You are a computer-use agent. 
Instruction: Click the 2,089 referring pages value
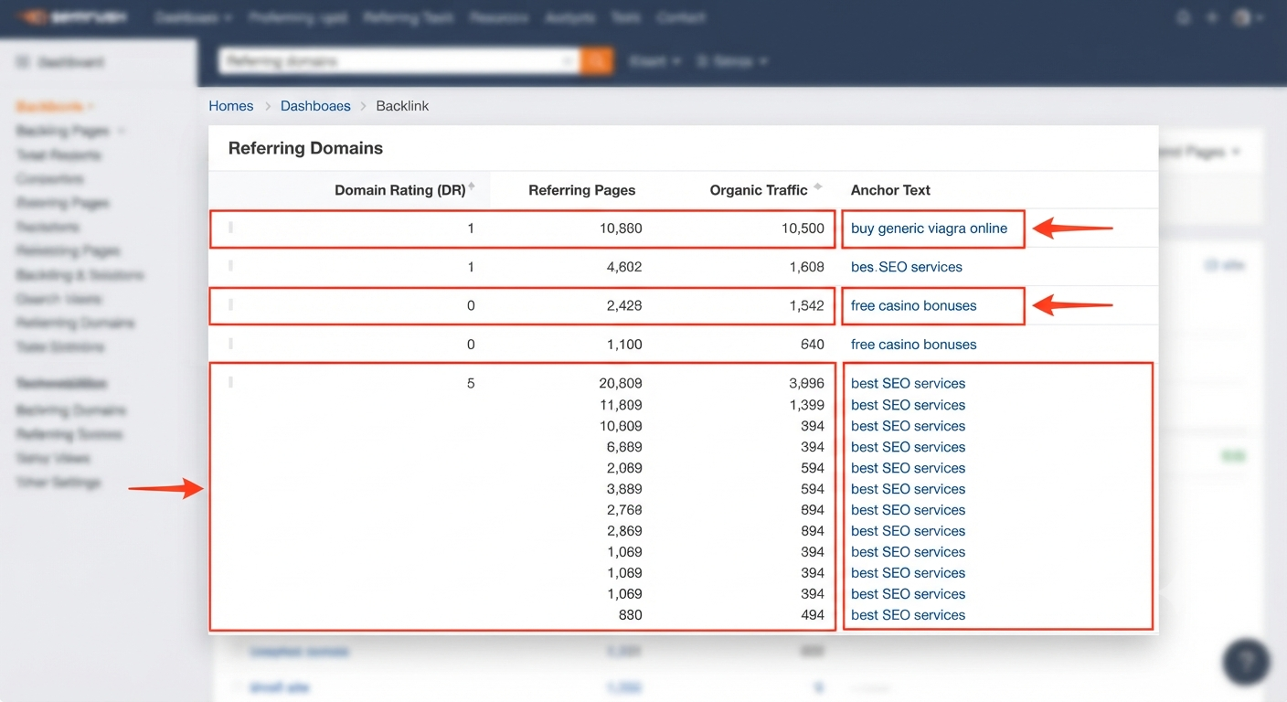pyautogui.click(x=624, y=468)
